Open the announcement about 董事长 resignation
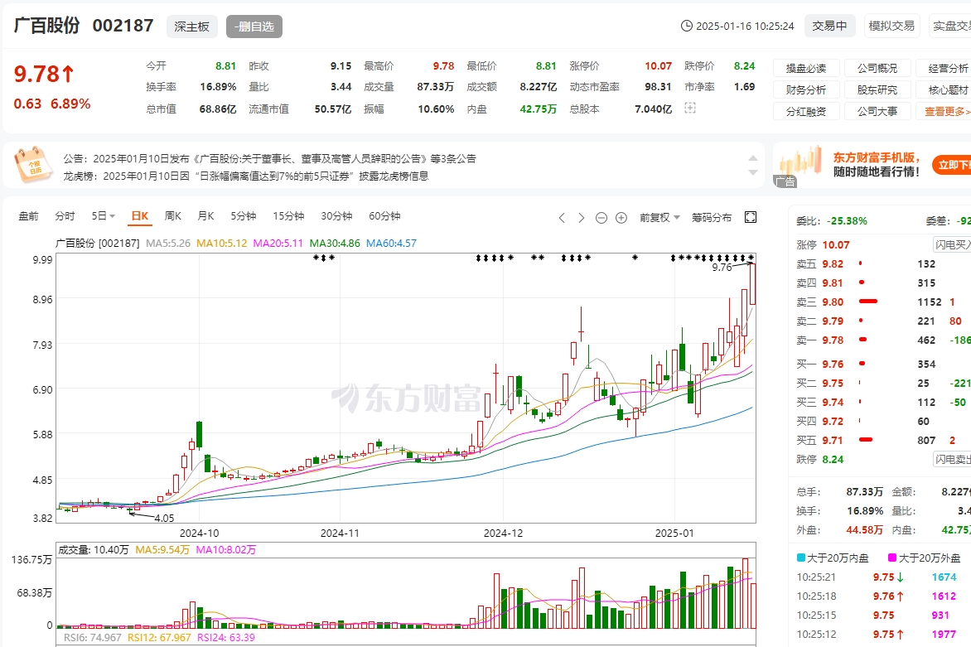Image resolution: width=971 pixels, height=647 pixels. click(x=269, y=158)
